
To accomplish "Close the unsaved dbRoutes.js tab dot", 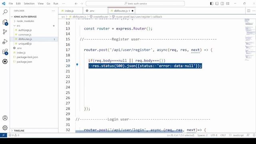I will pyautogui.click(x=132, y=11).
